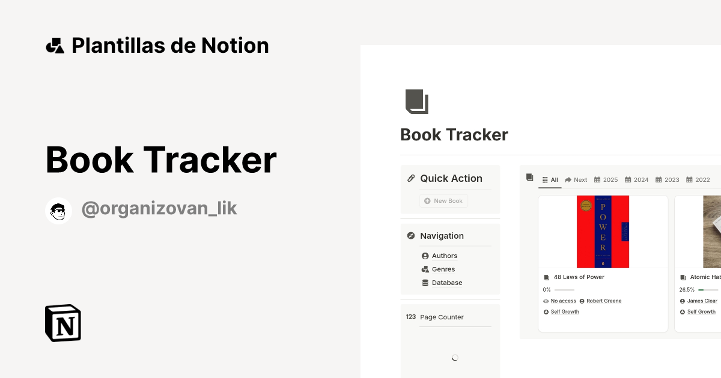Click the Database stack icon
This screenshot has height=378, width=721.
(425, 283)
